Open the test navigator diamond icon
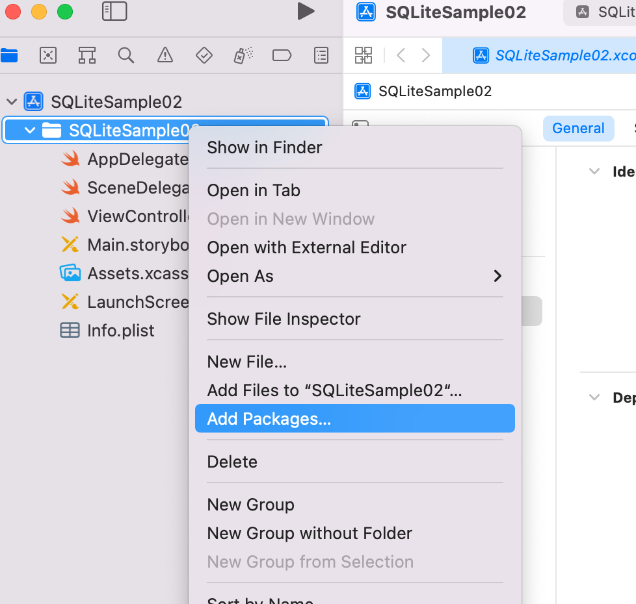This screenshot has width=636, height=604. click(x=204, y=56)
